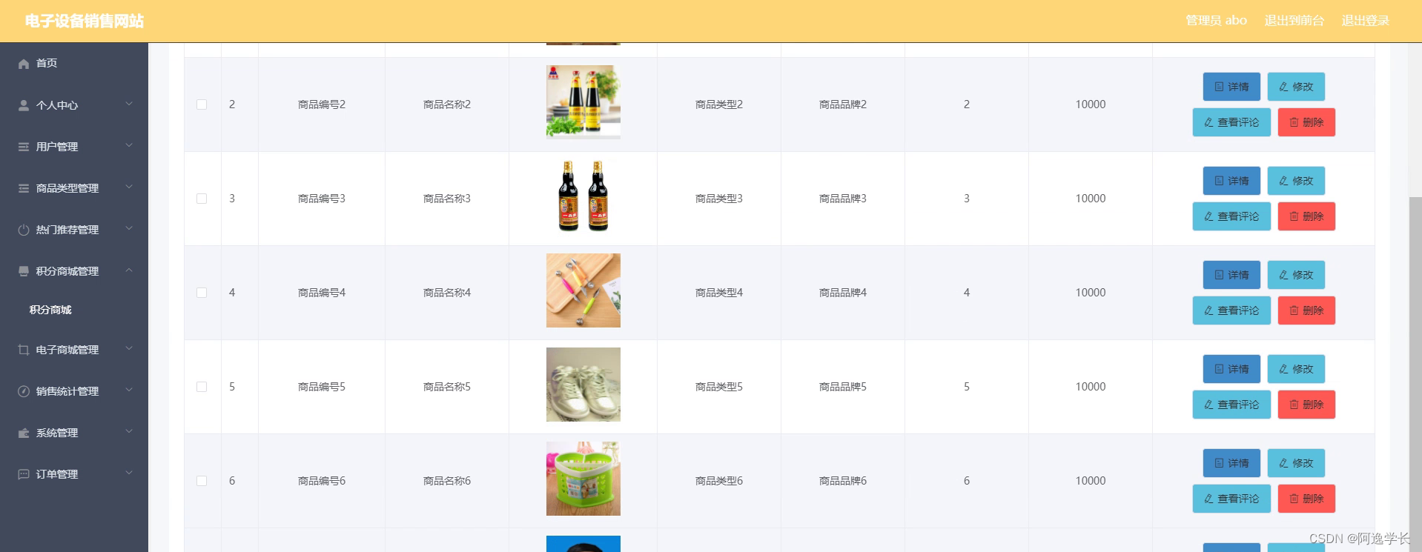Open 详情 for 商品名称3
The height and width of the screenshot is (552, 1422).
tap(1231, 181)
